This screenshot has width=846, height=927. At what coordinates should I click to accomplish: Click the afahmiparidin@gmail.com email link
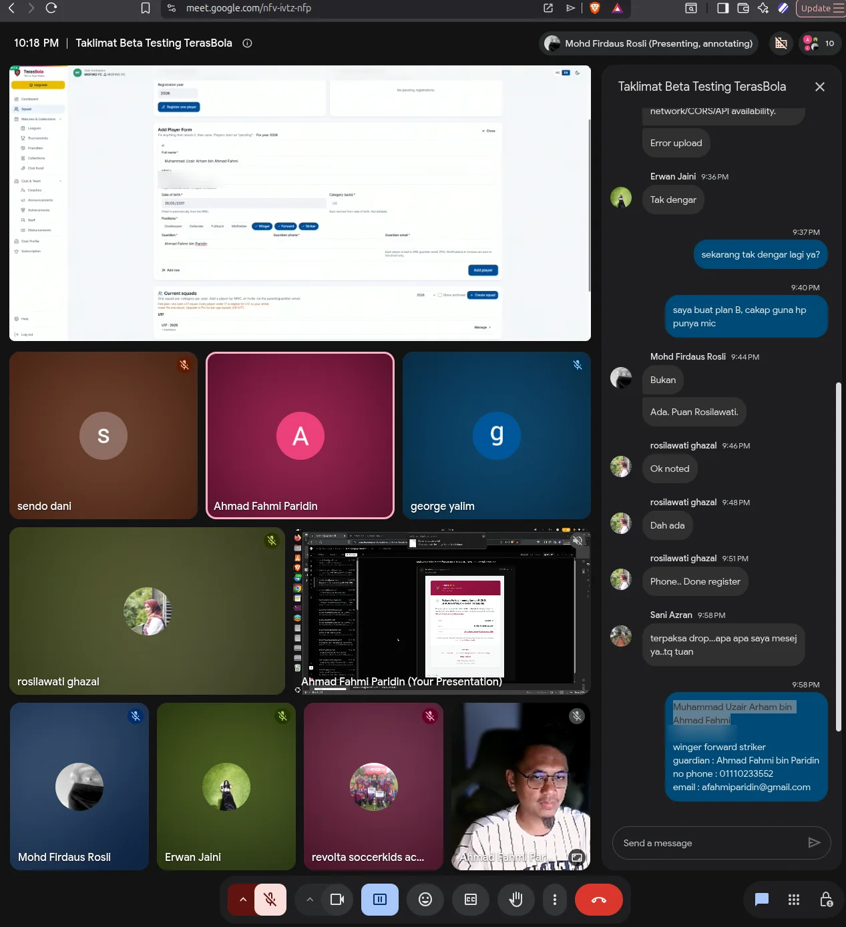coord(756,787)
